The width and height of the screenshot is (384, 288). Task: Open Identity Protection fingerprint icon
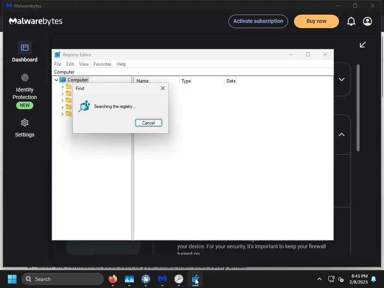click(x=25, y=78)
